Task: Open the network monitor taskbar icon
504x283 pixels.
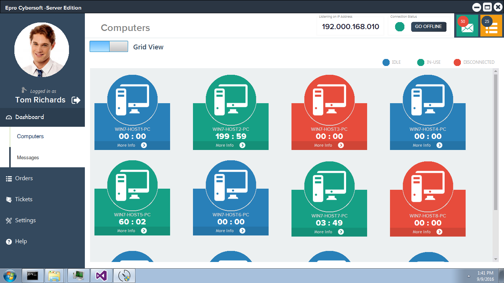Action: [79, 276]
